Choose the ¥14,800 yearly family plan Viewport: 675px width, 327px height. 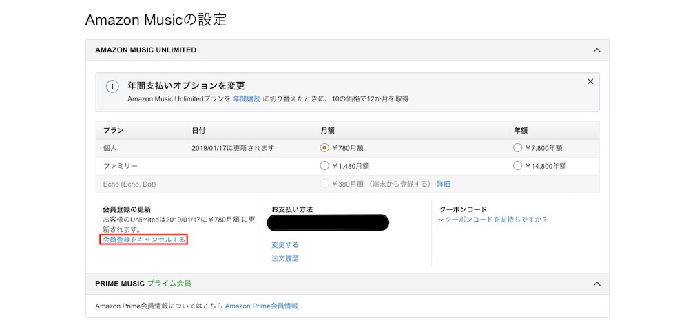click(517, 166)
